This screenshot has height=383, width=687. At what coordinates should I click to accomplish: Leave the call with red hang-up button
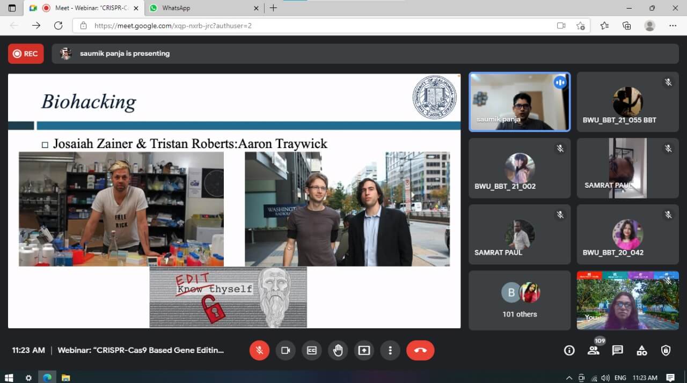pos(420,350)
